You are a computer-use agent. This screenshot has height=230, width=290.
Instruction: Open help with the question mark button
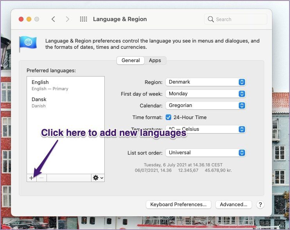(x=260, y=205)
